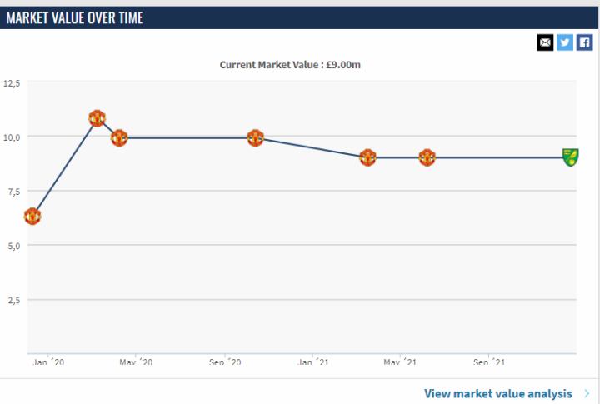Screen dimensions: 600x404
Task: Select the highest Manchester United crest marker
Action: click(97, 118)
